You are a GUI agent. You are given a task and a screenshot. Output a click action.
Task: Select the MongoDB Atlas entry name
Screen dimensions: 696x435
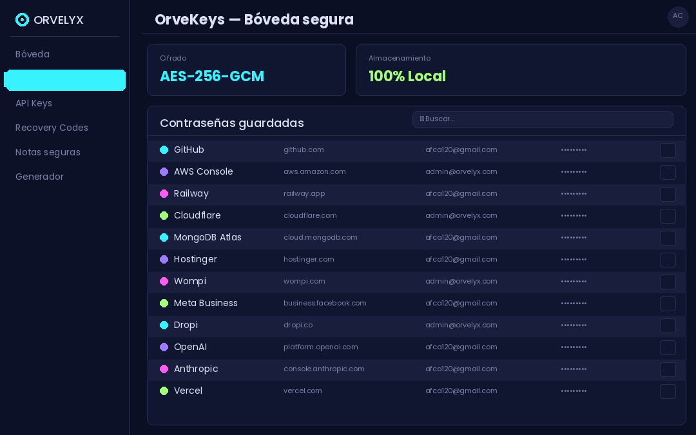[x=208, y=237]
